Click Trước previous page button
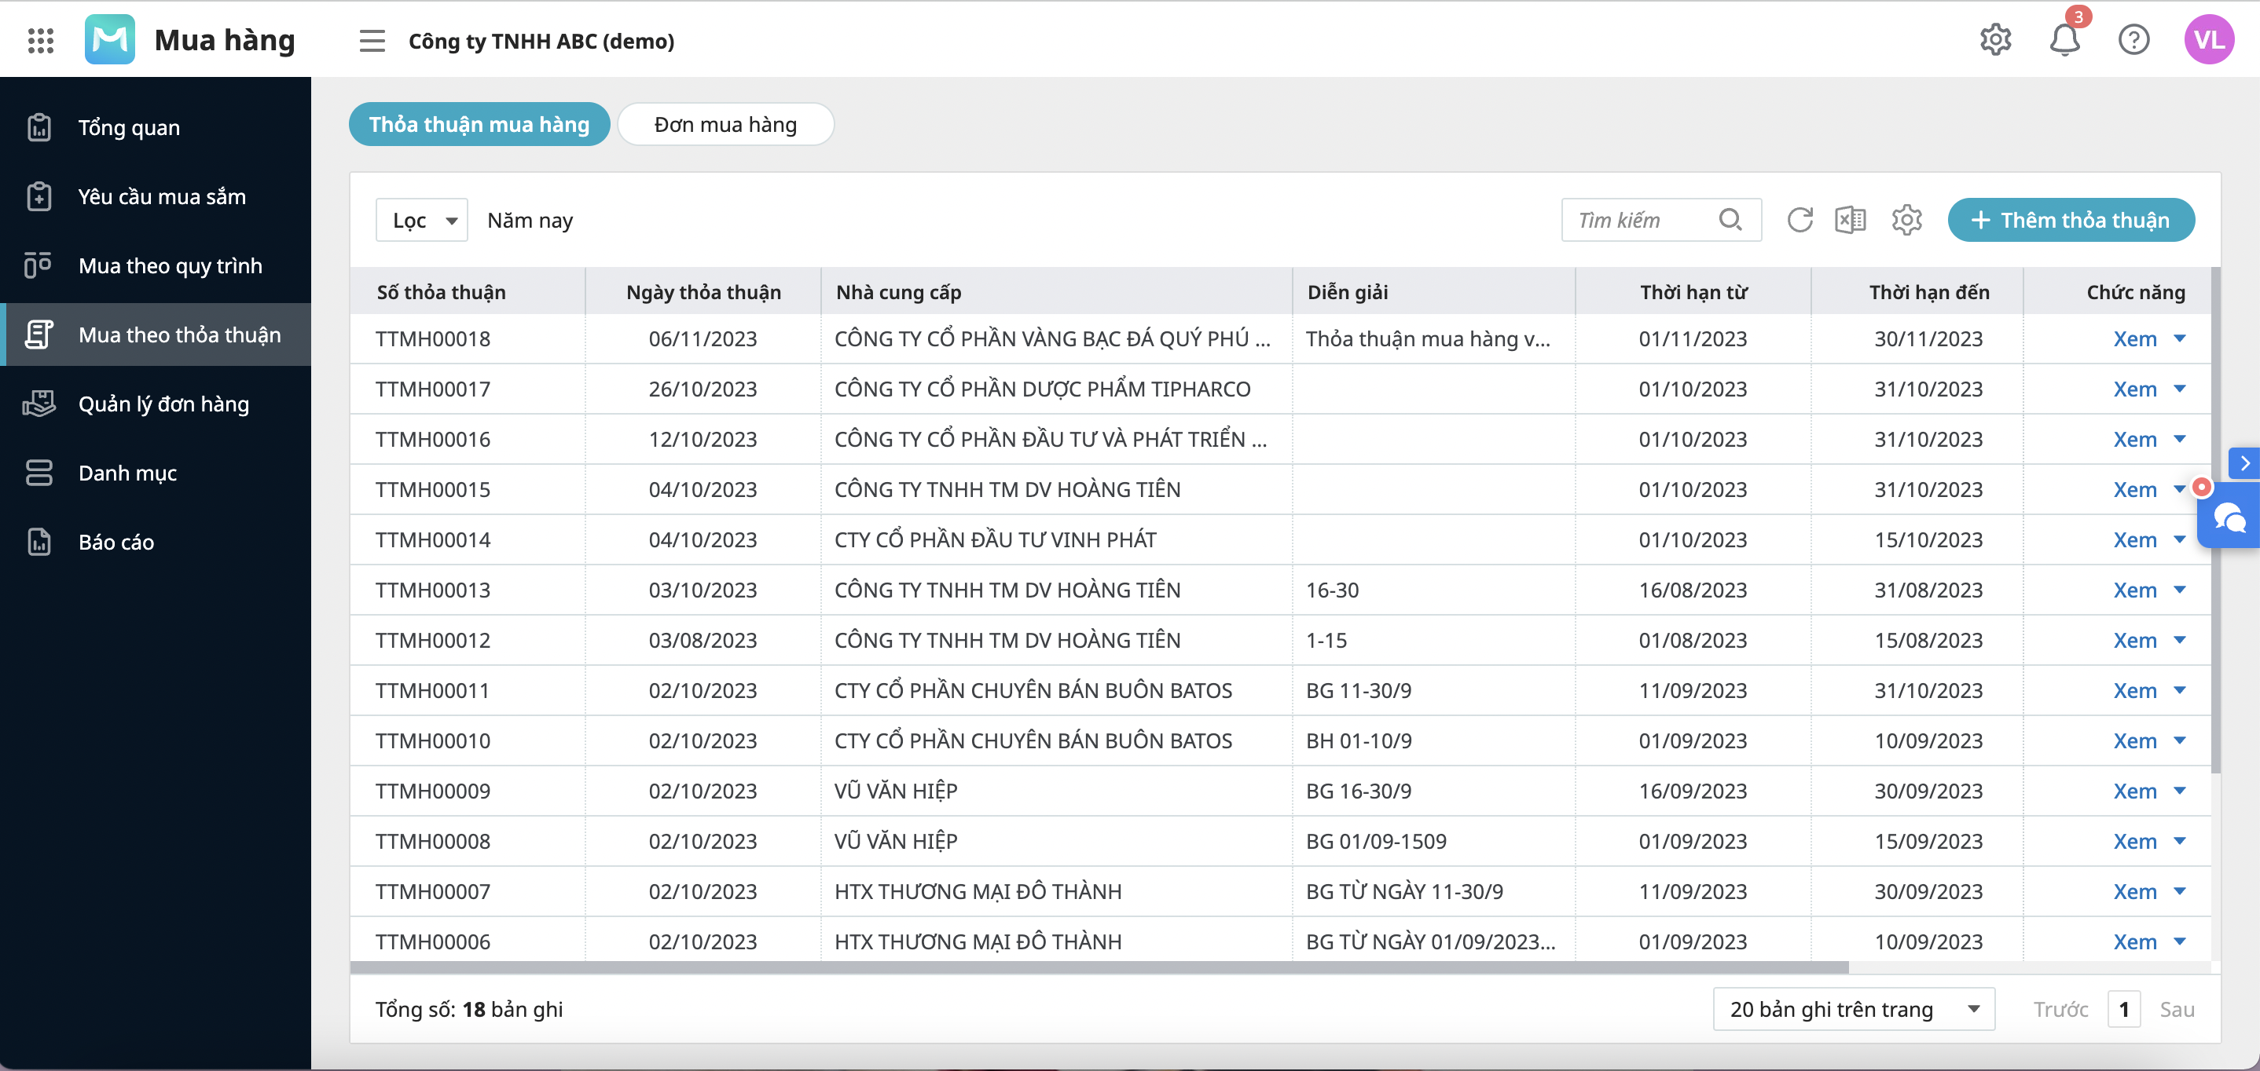The image size is (2260, 1071). [2060, 1010]
